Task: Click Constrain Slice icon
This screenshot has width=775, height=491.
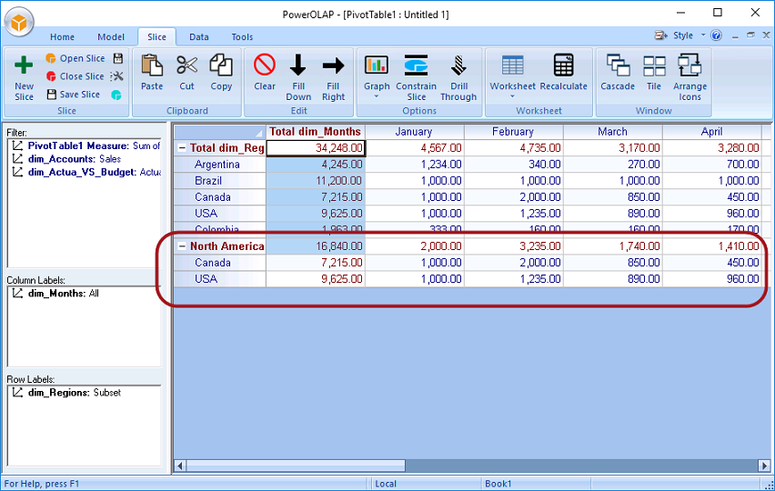Action: coord(417,65)
